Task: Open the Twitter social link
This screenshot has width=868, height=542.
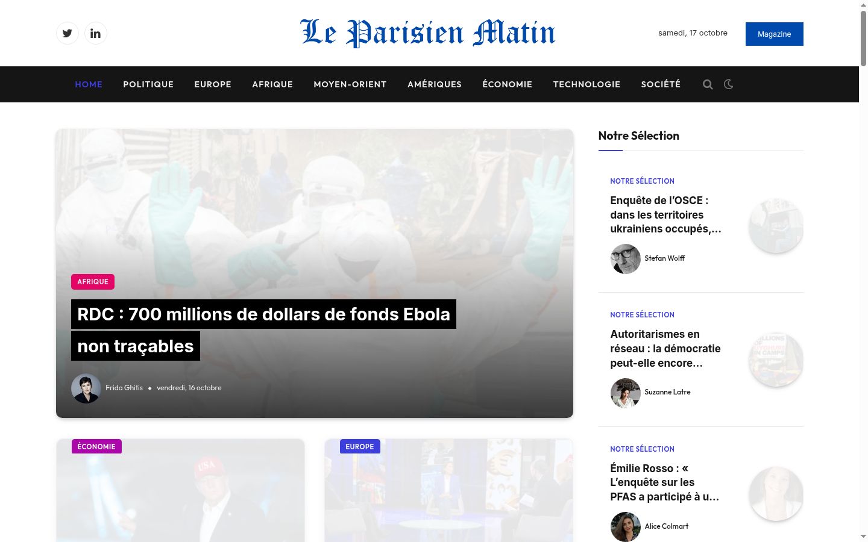Action: pyautogui.click(x=68, y=33)
